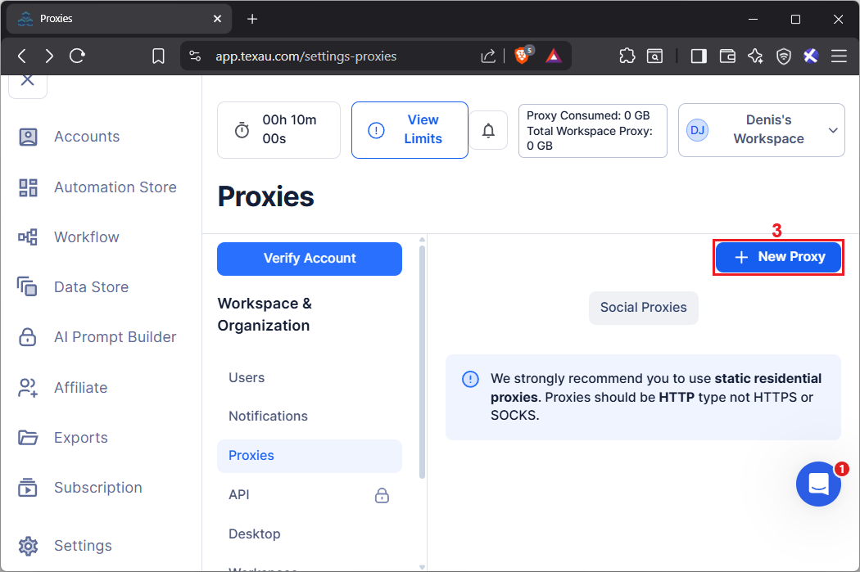Toggle the browser sidebar panel
Viewport: 860px width, 572px height.
coord(699,56)
